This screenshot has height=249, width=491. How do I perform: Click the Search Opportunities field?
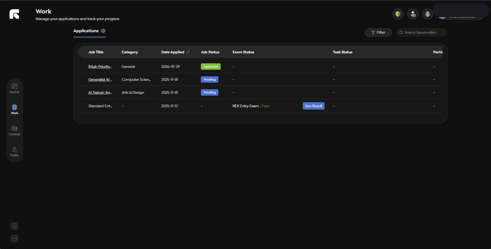(421, 32)
